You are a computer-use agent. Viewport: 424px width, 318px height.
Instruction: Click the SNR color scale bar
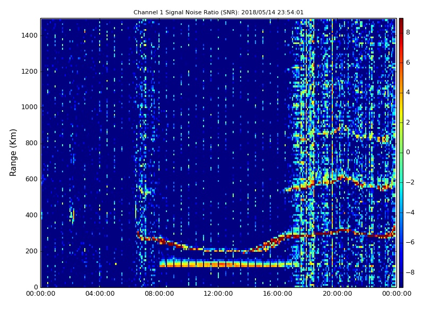(401, 153)
